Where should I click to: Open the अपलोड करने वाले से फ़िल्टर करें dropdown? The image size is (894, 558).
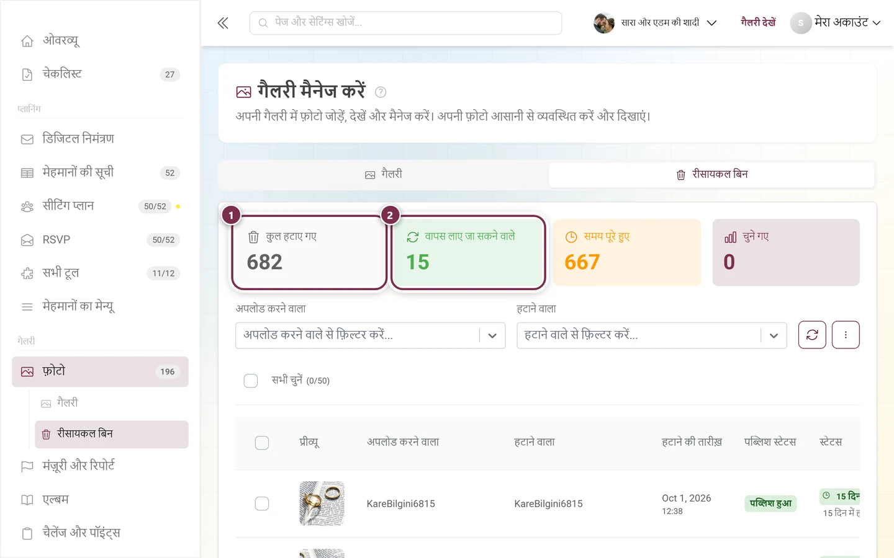point(371,335)
